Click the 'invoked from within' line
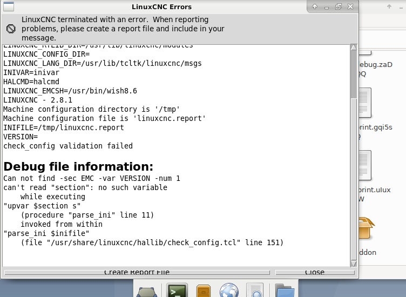This screenshot has width=406, height=297. tap(62, 224)
